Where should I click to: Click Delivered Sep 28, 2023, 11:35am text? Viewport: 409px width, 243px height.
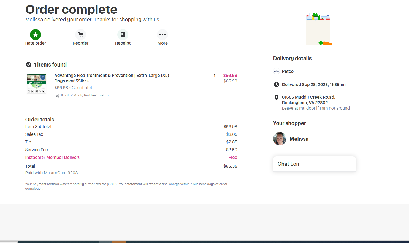coord(314,84)
